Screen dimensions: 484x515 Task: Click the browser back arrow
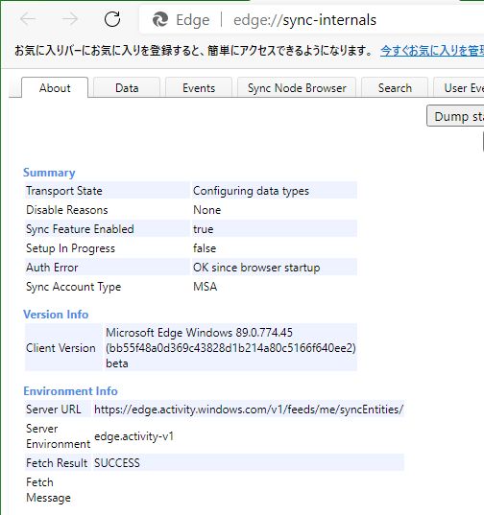[x=28, y=19]
